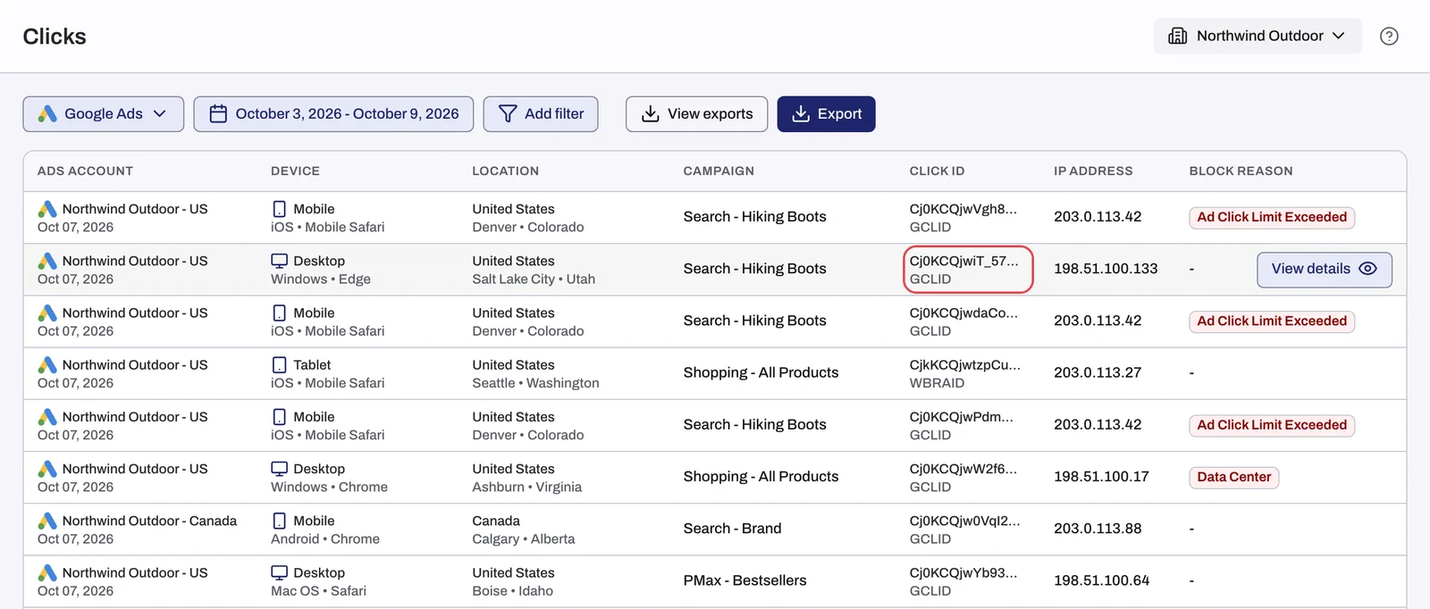The height and width of the screenshot is (609, 1430).
Task: Click the building icon beside Northwind Outdoor
Action: (x=1178, y=36)
